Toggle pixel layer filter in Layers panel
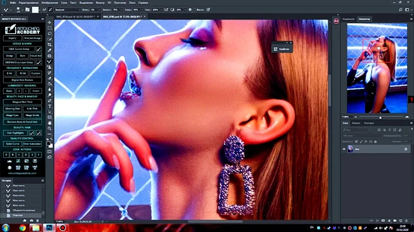Screen dimensions: 414x232 click(379, 130)
